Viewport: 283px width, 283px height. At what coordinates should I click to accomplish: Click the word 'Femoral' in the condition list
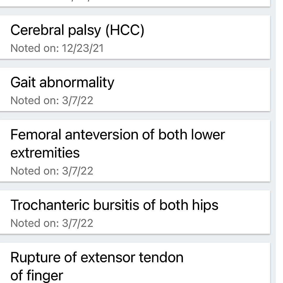(36, 135)
